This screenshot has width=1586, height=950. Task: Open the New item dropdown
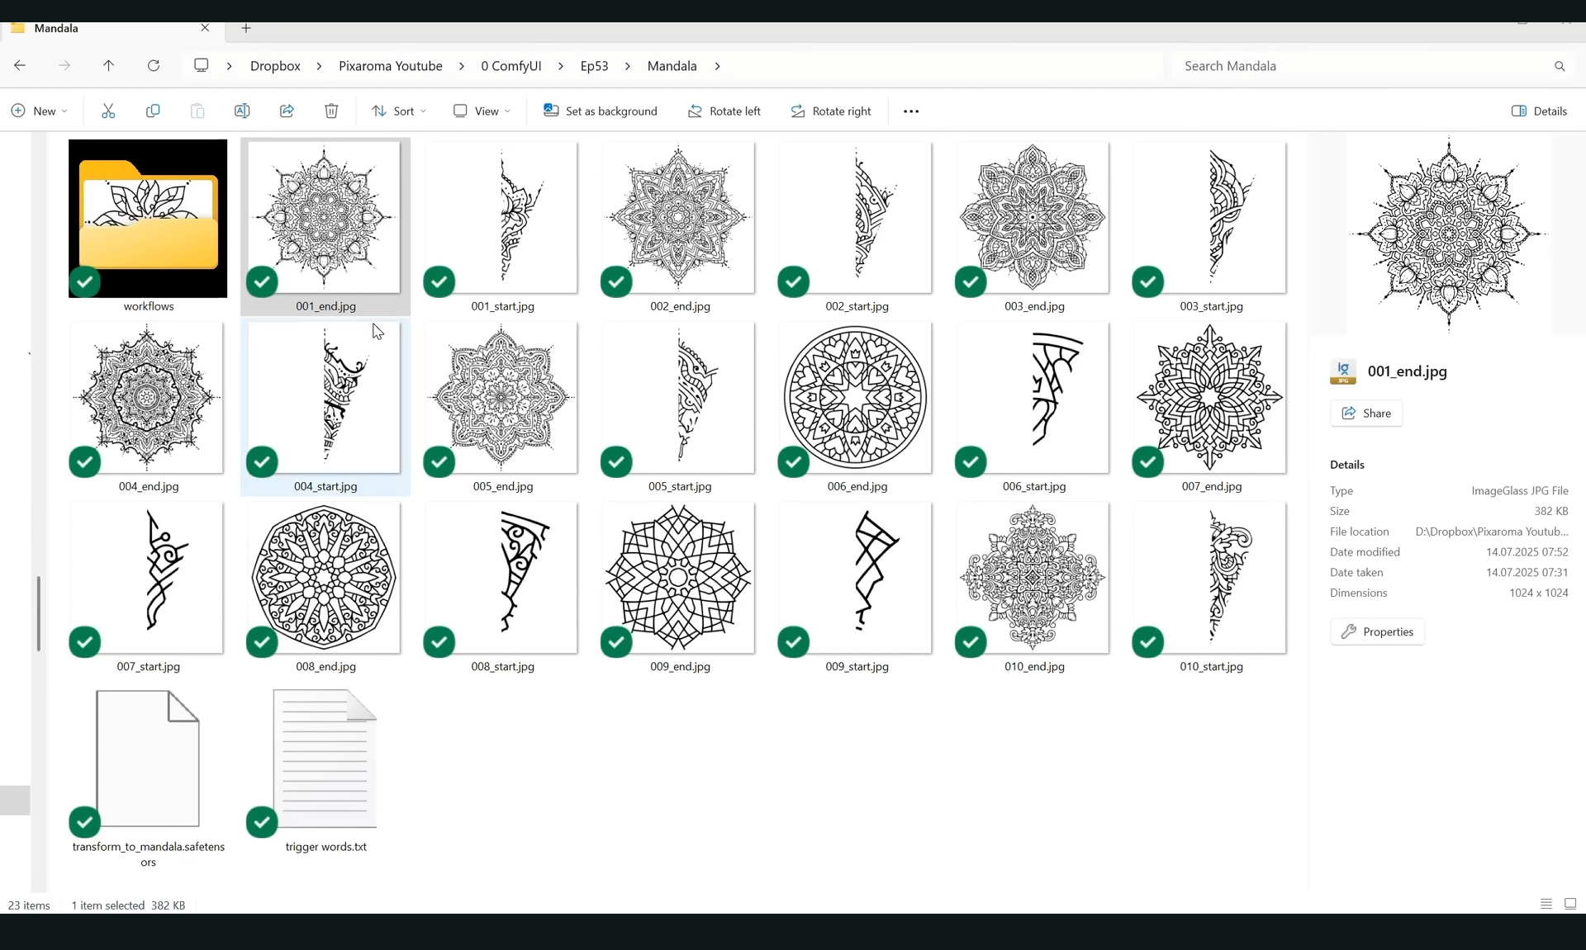pos(39,111)
